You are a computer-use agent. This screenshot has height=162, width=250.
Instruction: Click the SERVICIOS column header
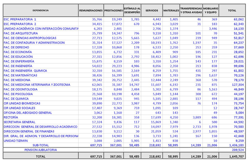[x=152, y=11]
